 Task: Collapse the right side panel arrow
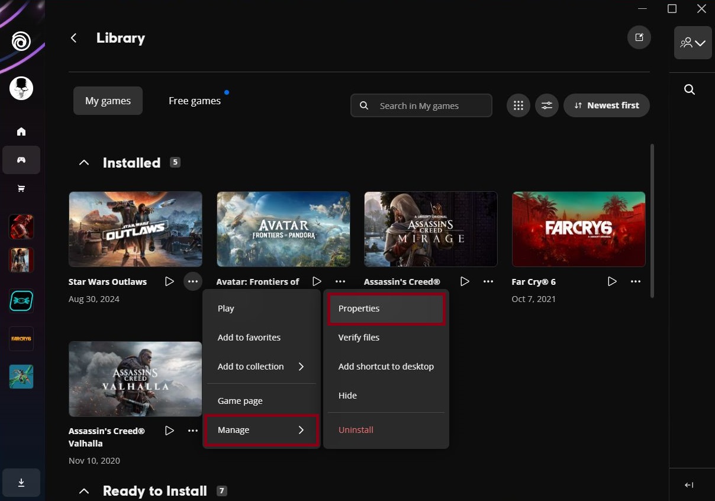[689, 485]
